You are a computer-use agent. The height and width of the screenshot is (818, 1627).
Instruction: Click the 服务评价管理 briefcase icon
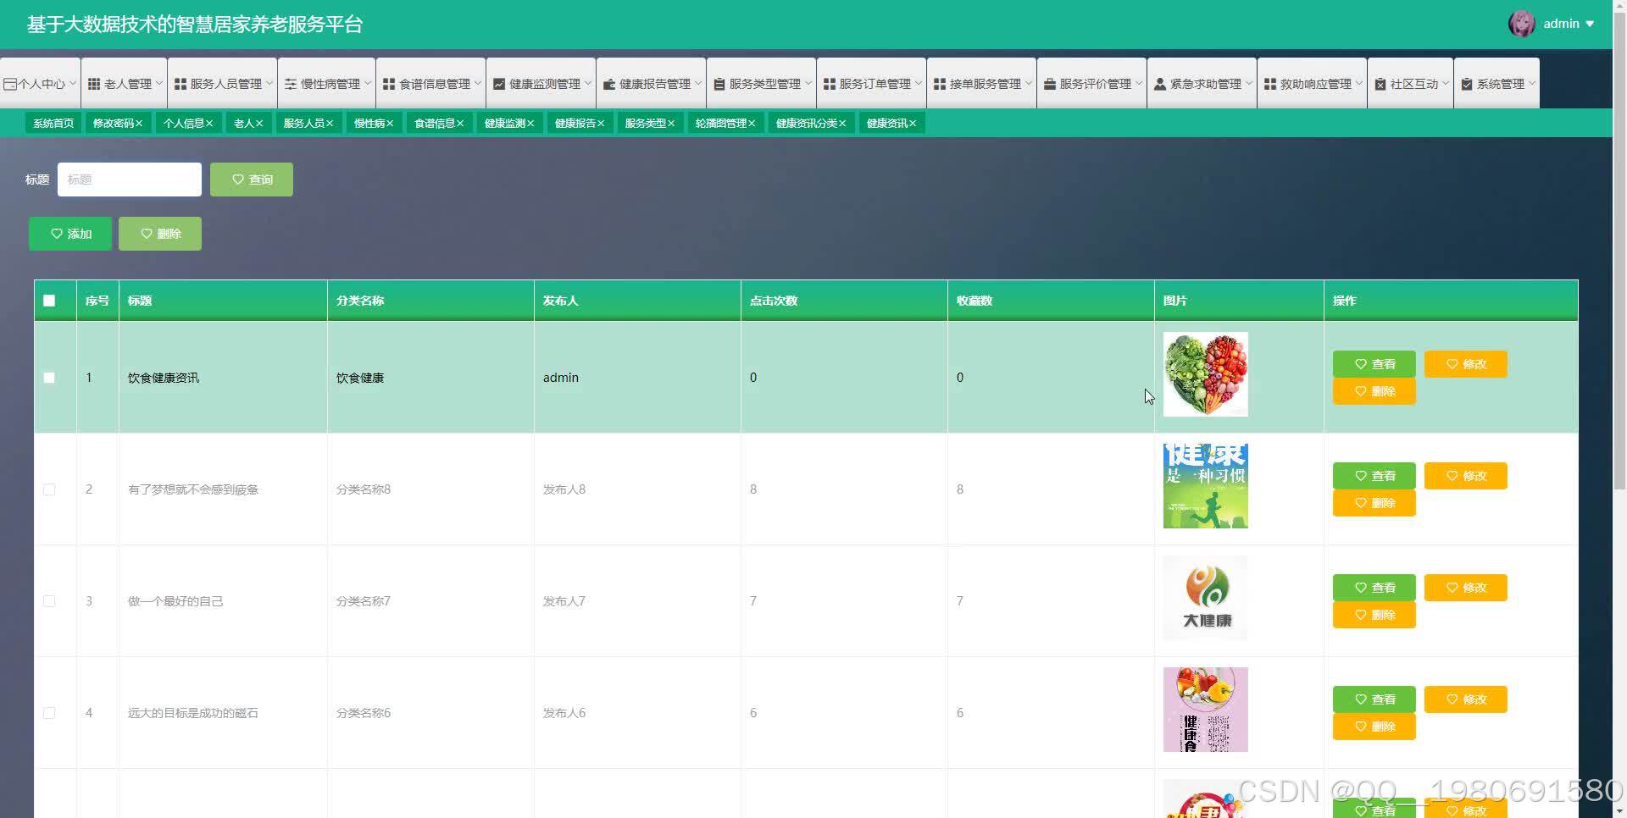point(1050,84)
